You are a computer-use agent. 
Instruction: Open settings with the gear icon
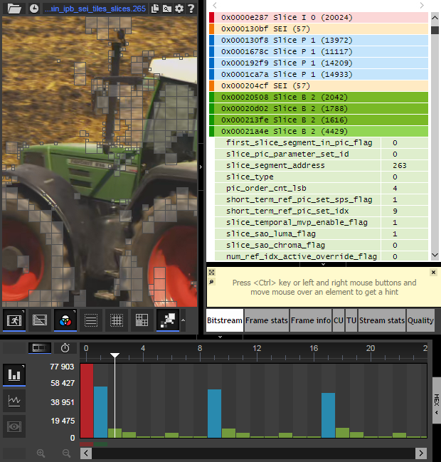tap(179, 9)
